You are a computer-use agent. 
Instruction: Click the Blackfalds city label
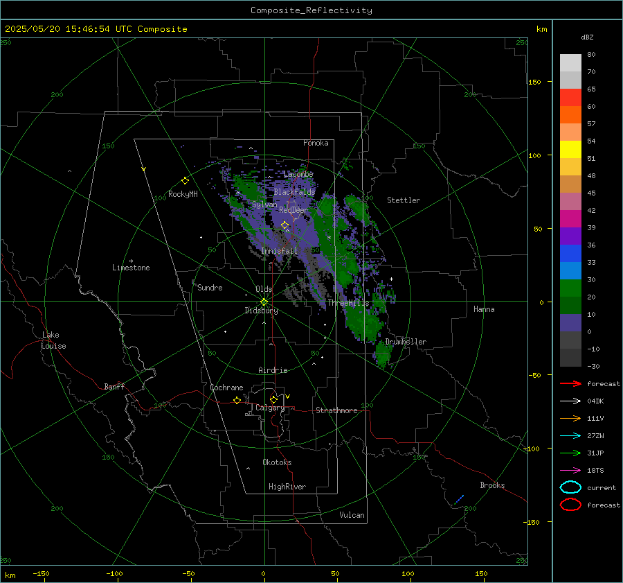pos(294,192)
